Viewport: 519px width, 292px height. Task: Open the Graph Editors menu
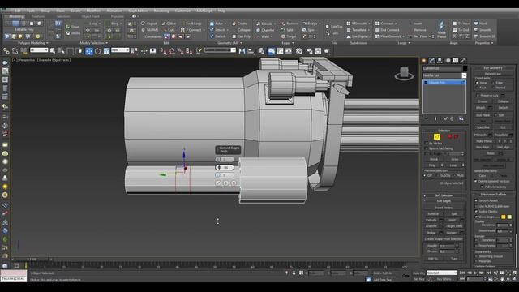coord(138,11)
